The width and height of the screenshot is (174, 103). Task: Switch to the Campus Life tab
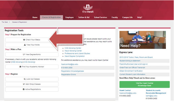pyautogui.click(x=128, y=17)
